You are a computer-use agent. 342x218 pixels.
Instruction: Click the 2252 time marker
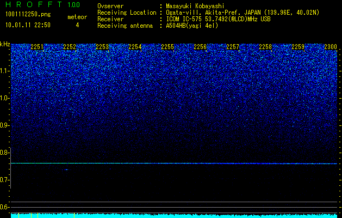tap(70, 47)
